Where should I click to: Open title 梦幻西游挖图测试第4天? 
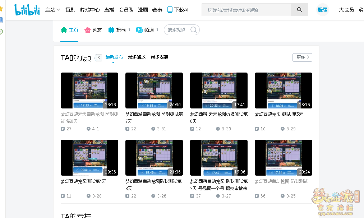pos(84,181)
